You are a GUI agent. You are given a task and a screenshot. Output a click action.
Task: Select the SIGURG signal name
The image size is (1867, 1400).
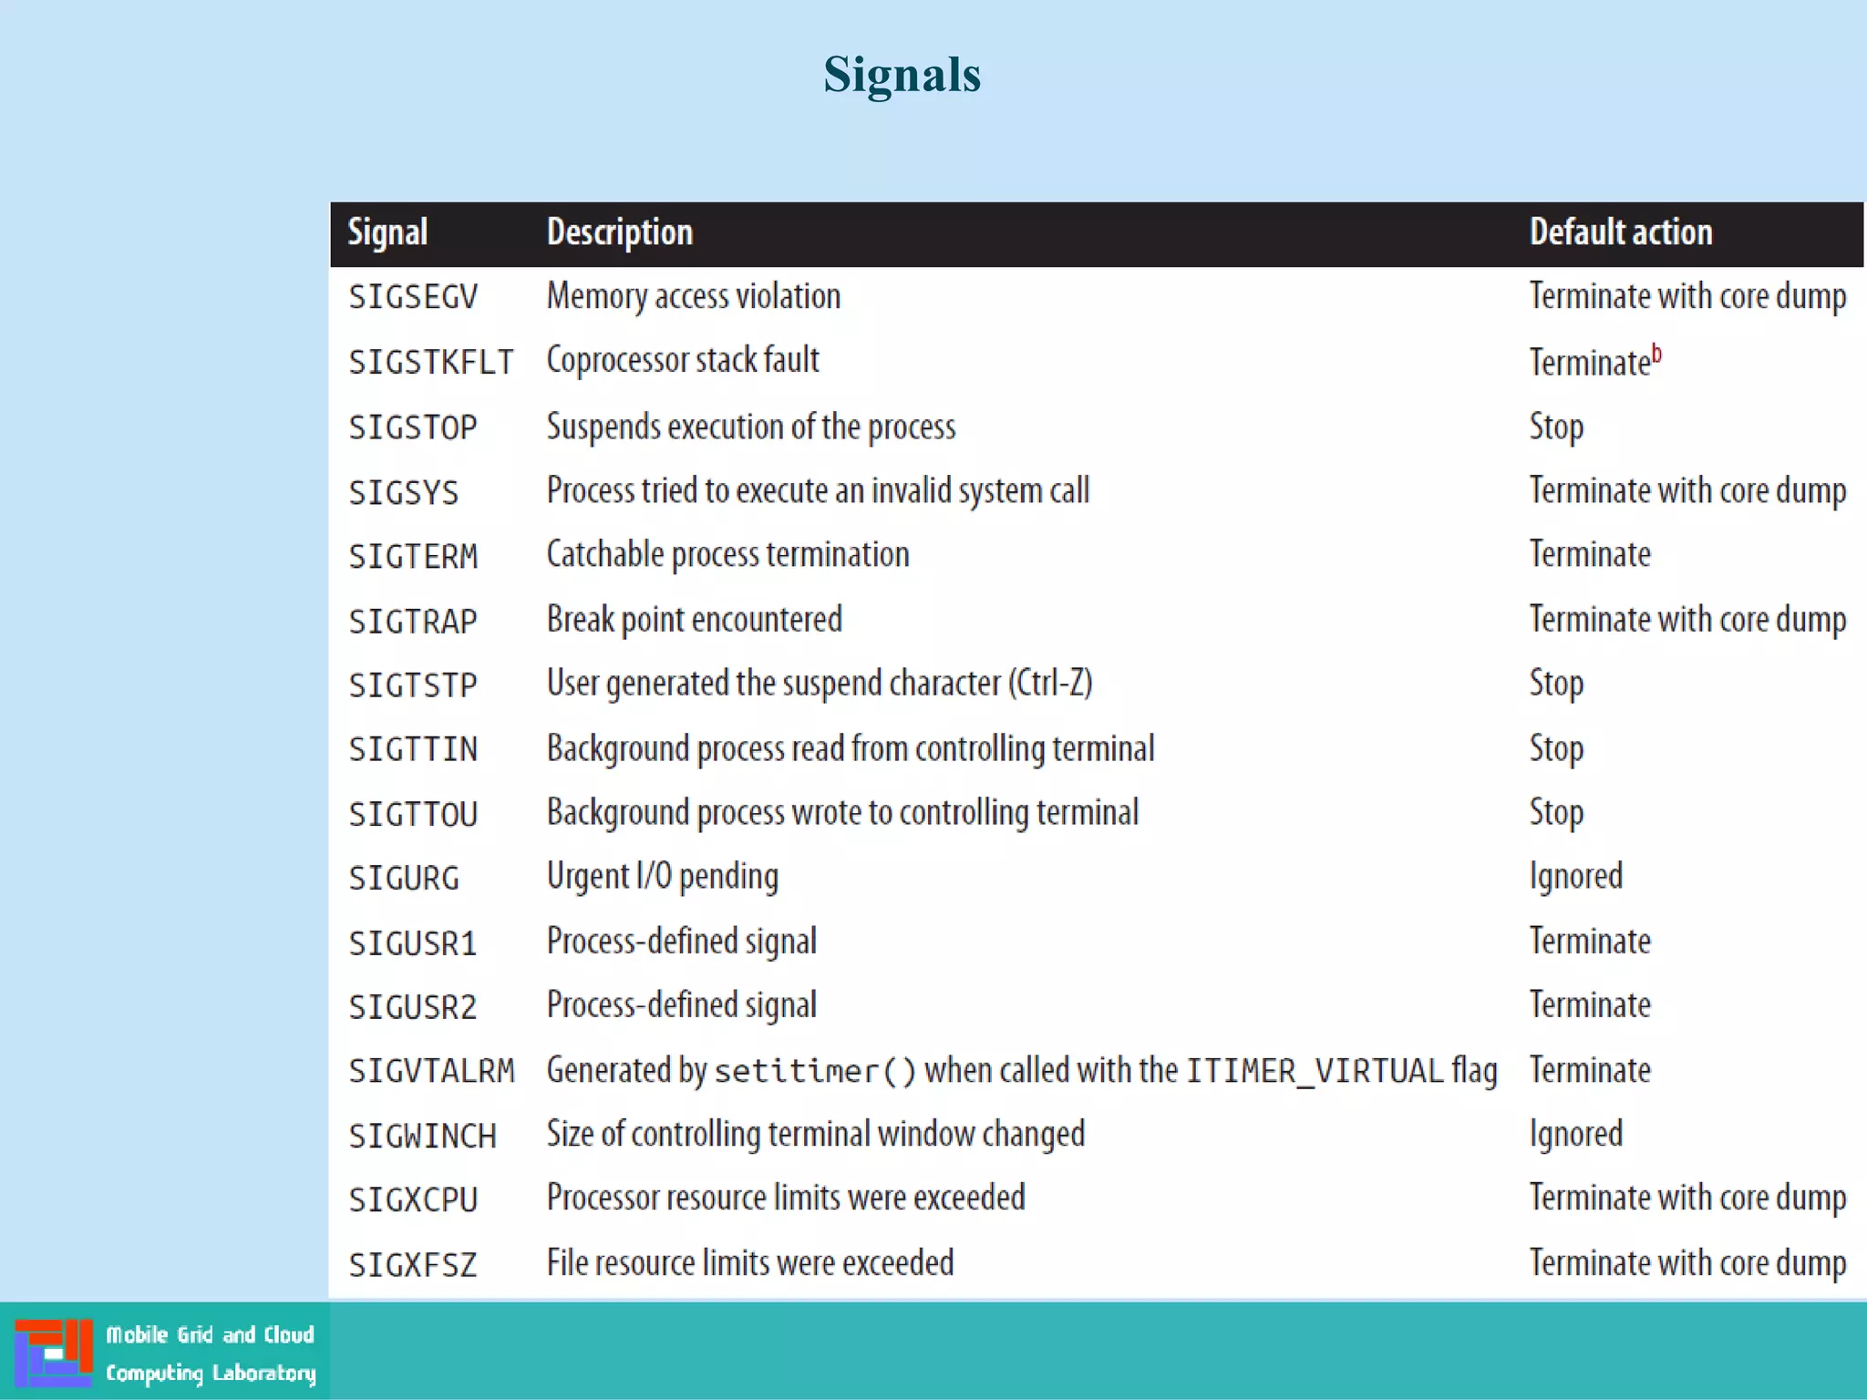404,878
